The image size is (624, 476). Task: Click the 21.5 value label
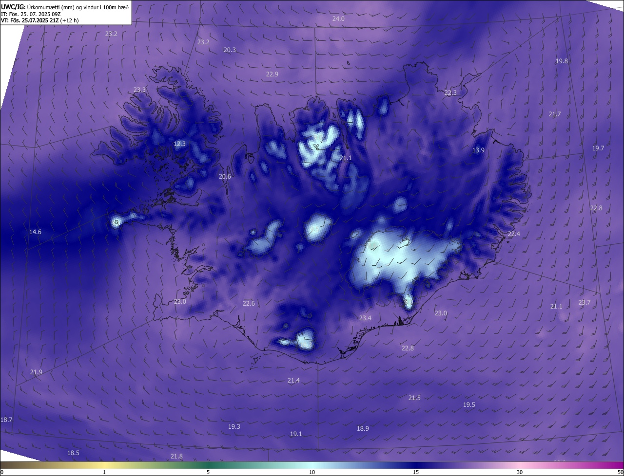pos(414,398)
